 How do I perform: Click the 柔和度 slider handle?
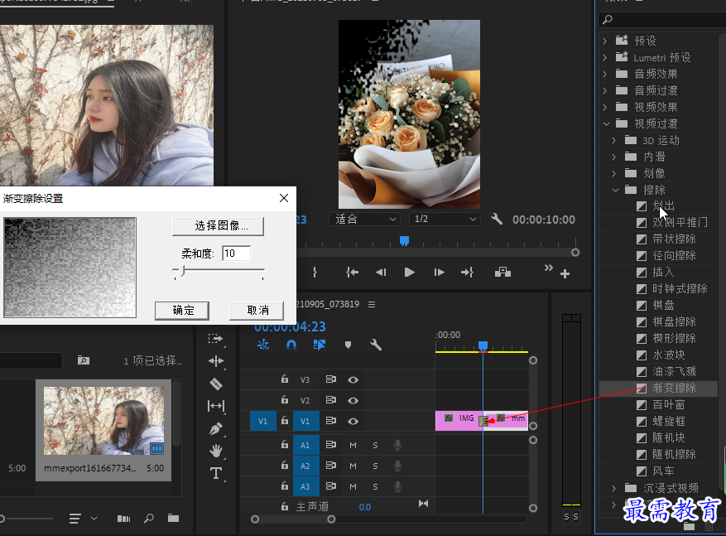coord(182,271)
